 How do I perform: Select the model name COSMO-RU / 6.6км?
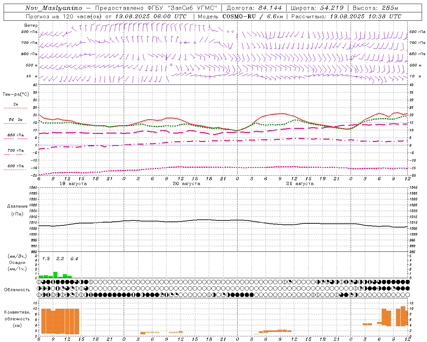coord(253,16)
